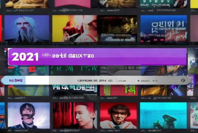Toggle the circular radio button in the gray bar
The image size is (198, 133).
(x=116, y=81)
